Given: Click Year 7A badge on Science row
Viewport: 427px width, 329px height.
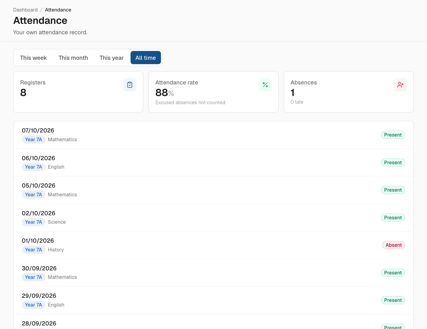Looking at the screenshot, I should click(x=33, y=222).
